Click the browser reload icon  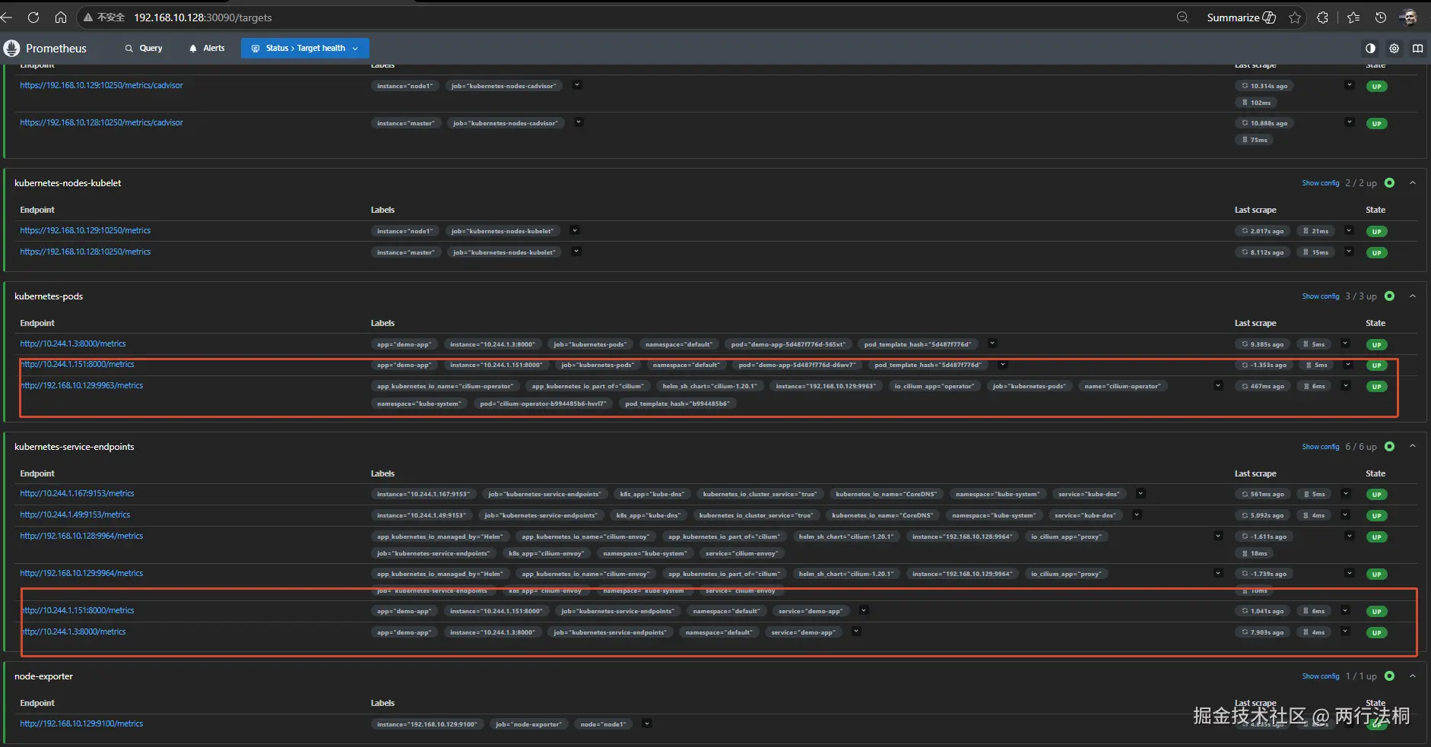(33, 17)
